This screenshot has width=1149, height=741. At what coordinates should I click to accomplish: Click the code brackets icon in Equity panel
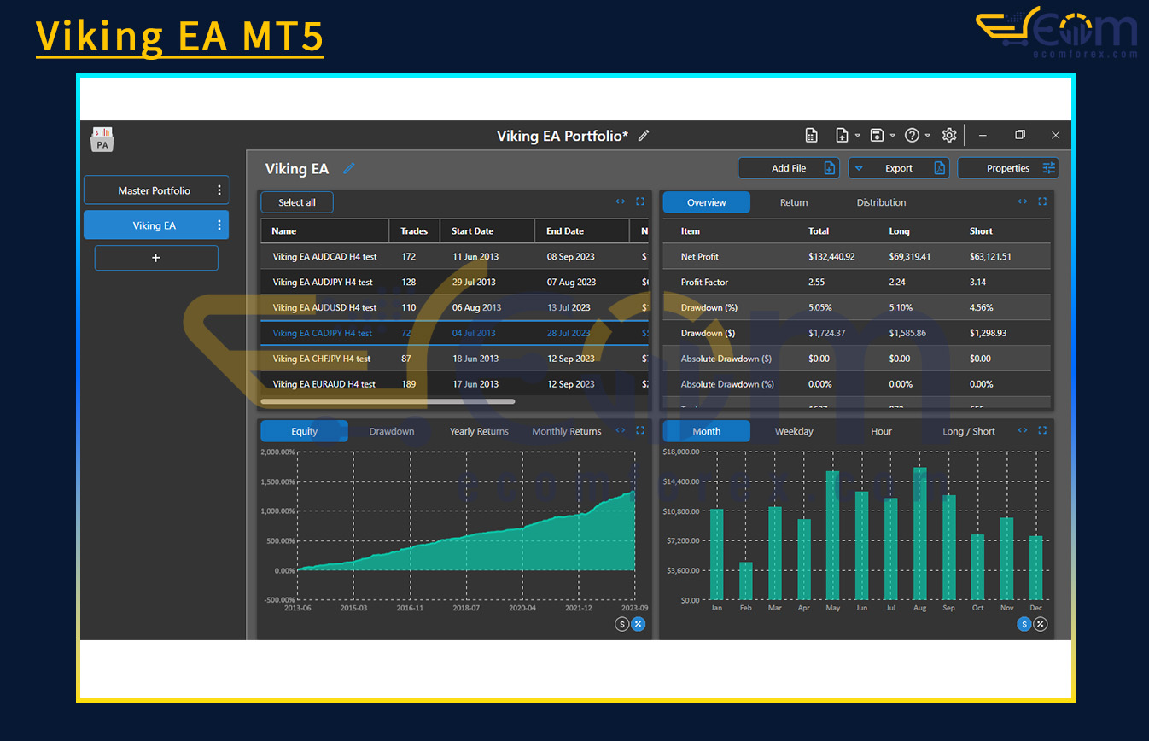621,431
